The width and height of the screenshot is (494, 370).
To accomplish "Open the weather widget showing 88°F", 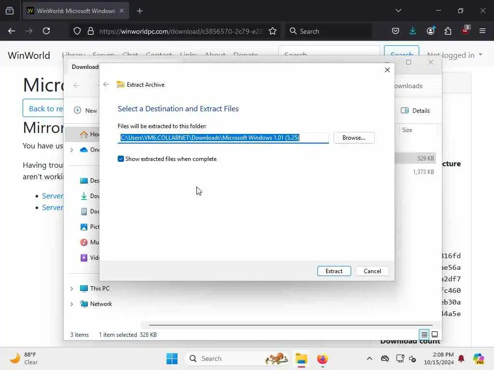I will [24, 358].
